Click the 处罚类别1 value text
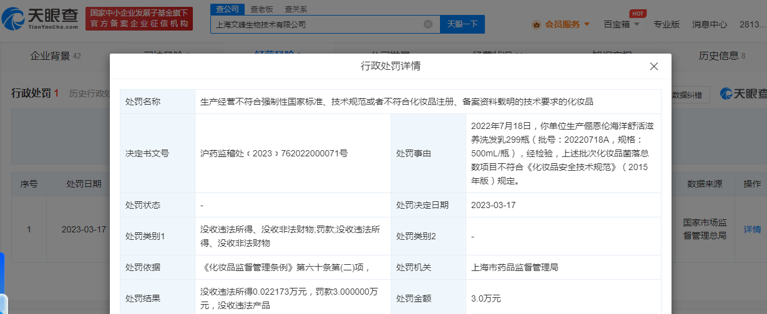 tap(290, 236)
